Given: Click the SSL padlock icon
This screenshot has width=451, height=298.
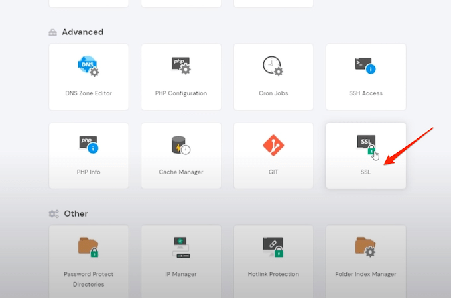Looking at the screenshot, I should click(x=366, y=144).
